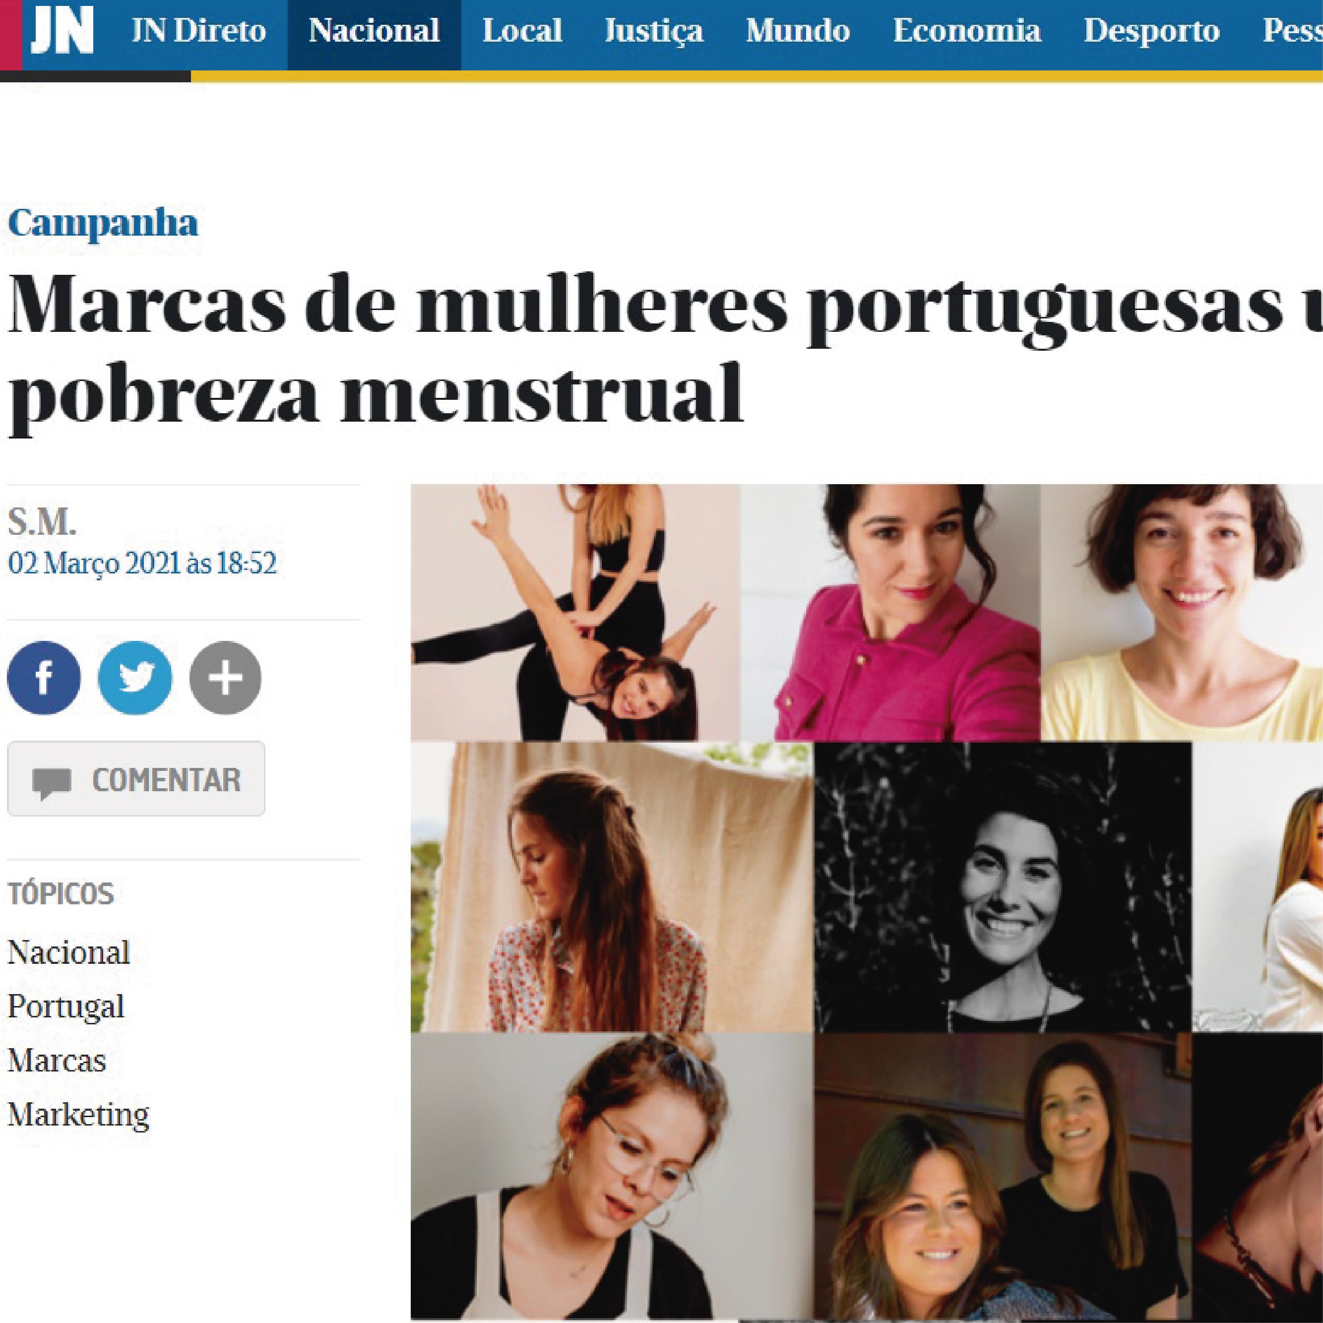1323x1323 pixels.
Task: Open the Marcas topic link
Action: (x=57, y=1061)
